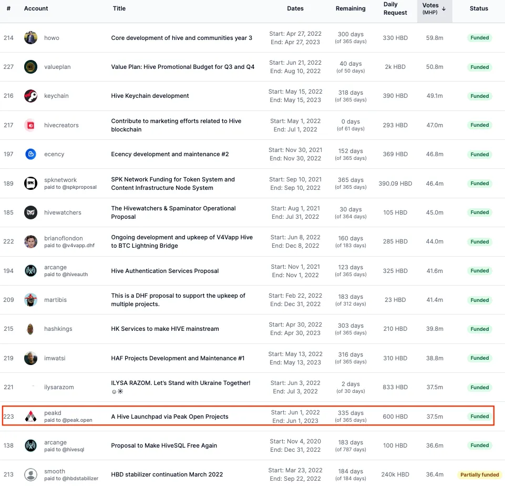Image resolution: width=505 pixels, height=486 pixels.
Task: Click the 'paid to @peak.open' text
Action: 68,420
